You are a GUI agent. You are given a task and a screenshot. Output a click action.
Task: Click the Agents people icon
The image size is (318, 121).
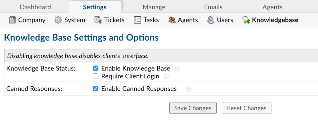pyautogui.click(x=172, y=20)
